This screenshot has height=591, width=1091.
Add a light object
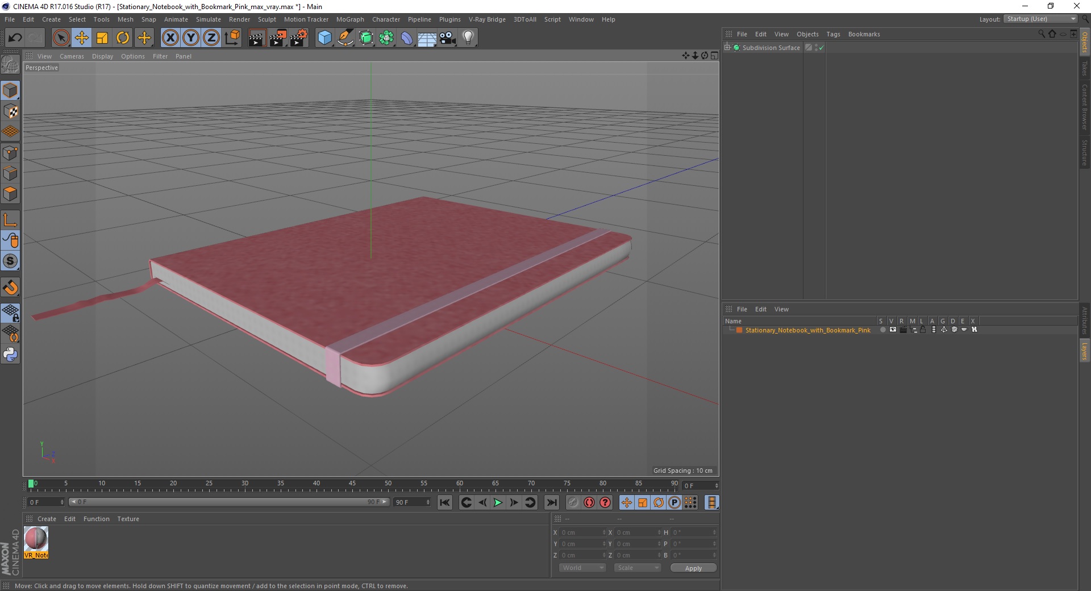click(468, 38)
